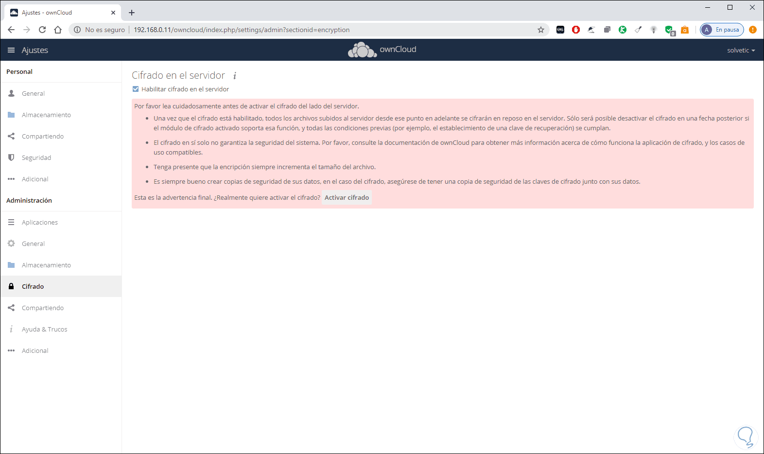The height and width of the screenshot is (454, 764).
Task: Open the scraper tool extension
Action: (638, 30)
